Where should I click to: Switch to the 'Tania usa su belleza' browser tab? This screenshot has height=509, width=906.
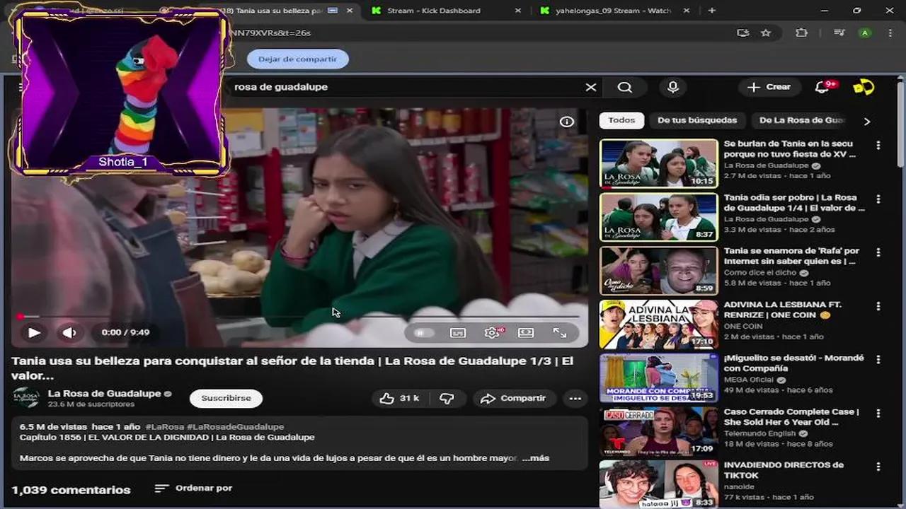(280, 11)
